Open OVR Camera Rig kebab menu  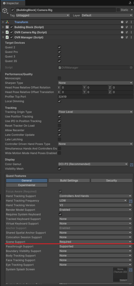coord(131,32)
